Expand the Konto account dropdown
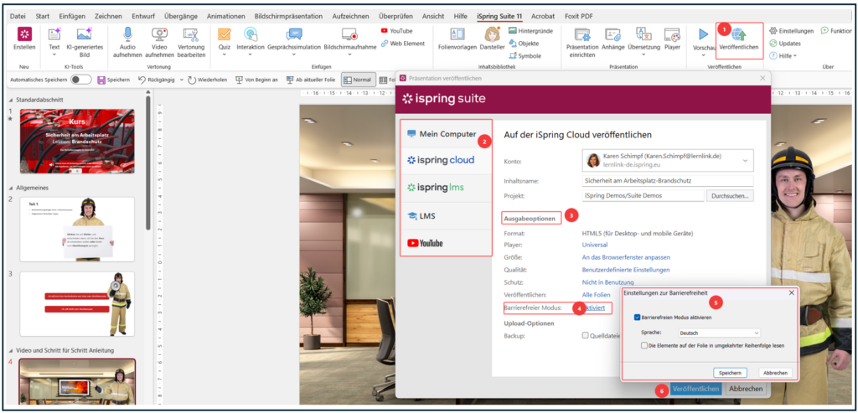Image resolution: width=858 pixels, height=413 pixels. pyautogui.click(x=745, y=160)
